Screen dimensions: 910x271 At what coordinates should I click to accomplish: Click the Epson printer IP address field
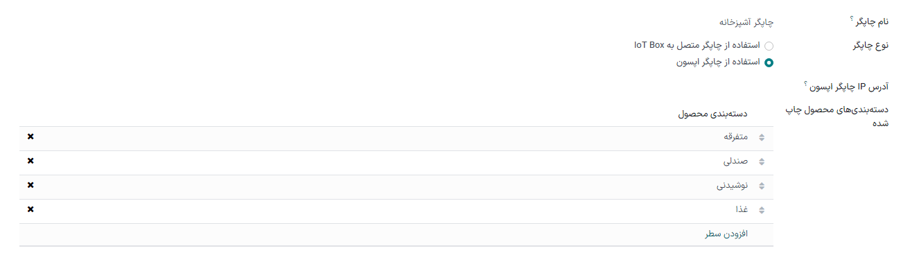click(x=396, y=87)
